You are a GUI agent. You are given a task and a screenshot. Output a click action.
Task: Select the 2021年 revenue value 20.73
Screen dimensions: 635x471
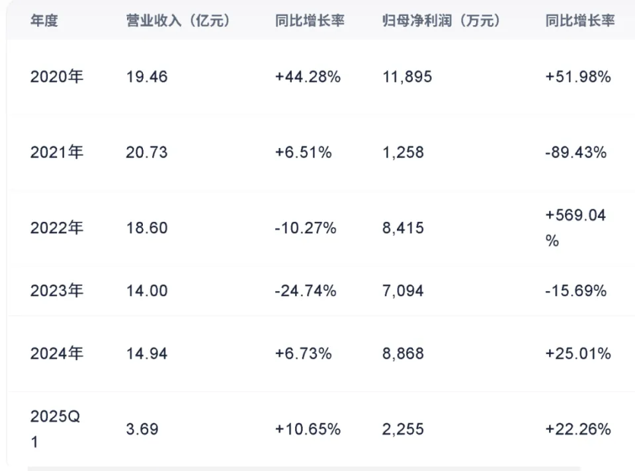click(147, 153)
